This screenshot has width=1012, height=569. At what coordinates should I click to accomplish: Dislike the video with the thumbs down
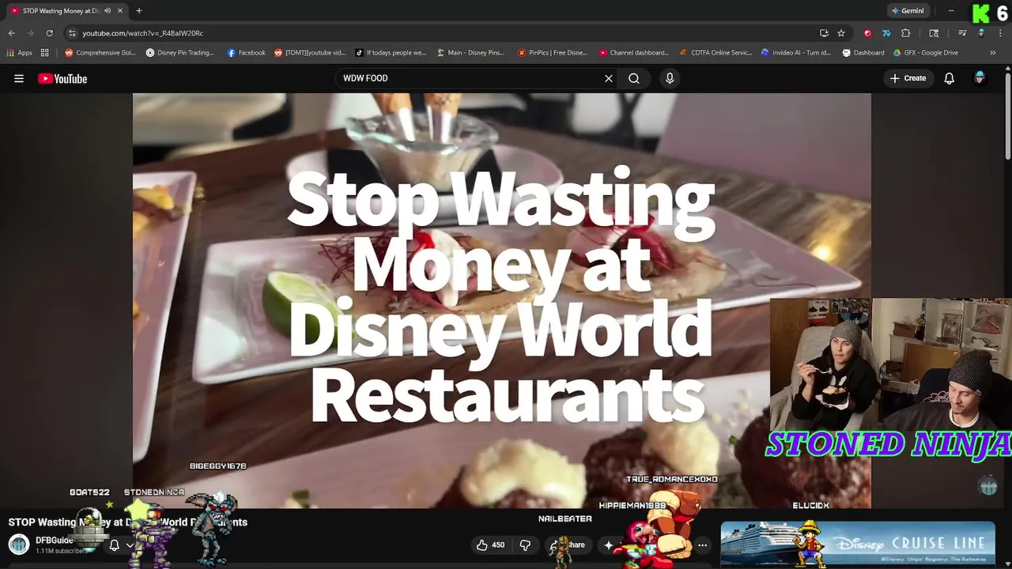(x=525, y=545)
